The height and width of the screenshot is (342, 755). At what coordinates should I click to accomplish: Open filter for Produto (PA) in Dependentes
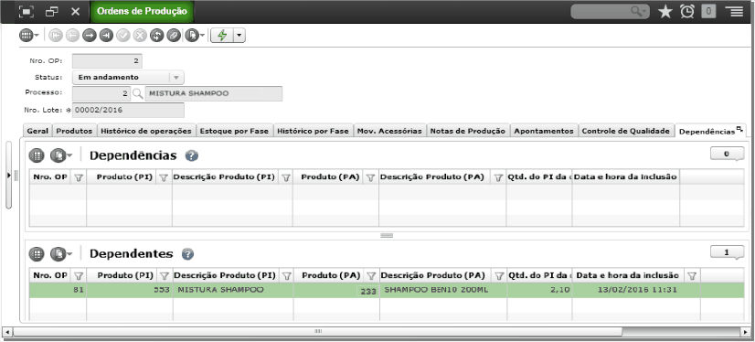(x=371, y=275)
